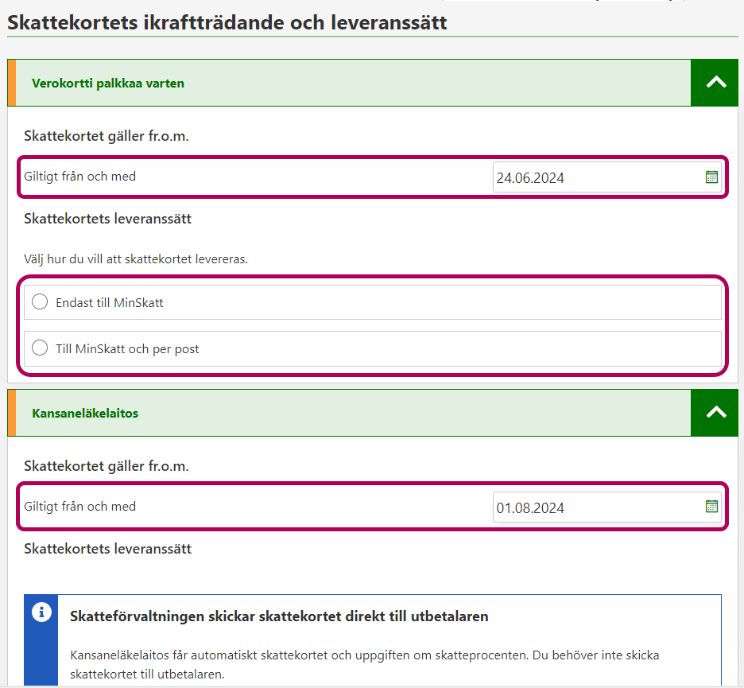Click "Giltigt från och med" label under Kansaneläkelaitos
Image resolution: width=744 pixels, height=688 pixels.
pos(79,507)
